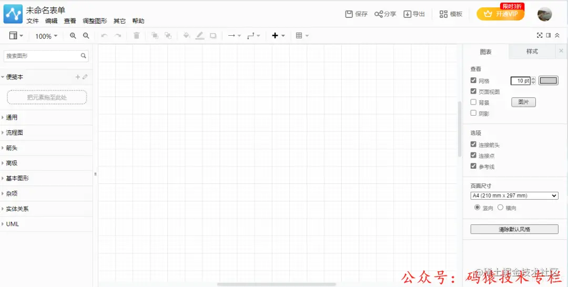The width and height of the screenshot is (568, 287).
Task: Open the 其它 menu
Action: (x=119, y=21)
